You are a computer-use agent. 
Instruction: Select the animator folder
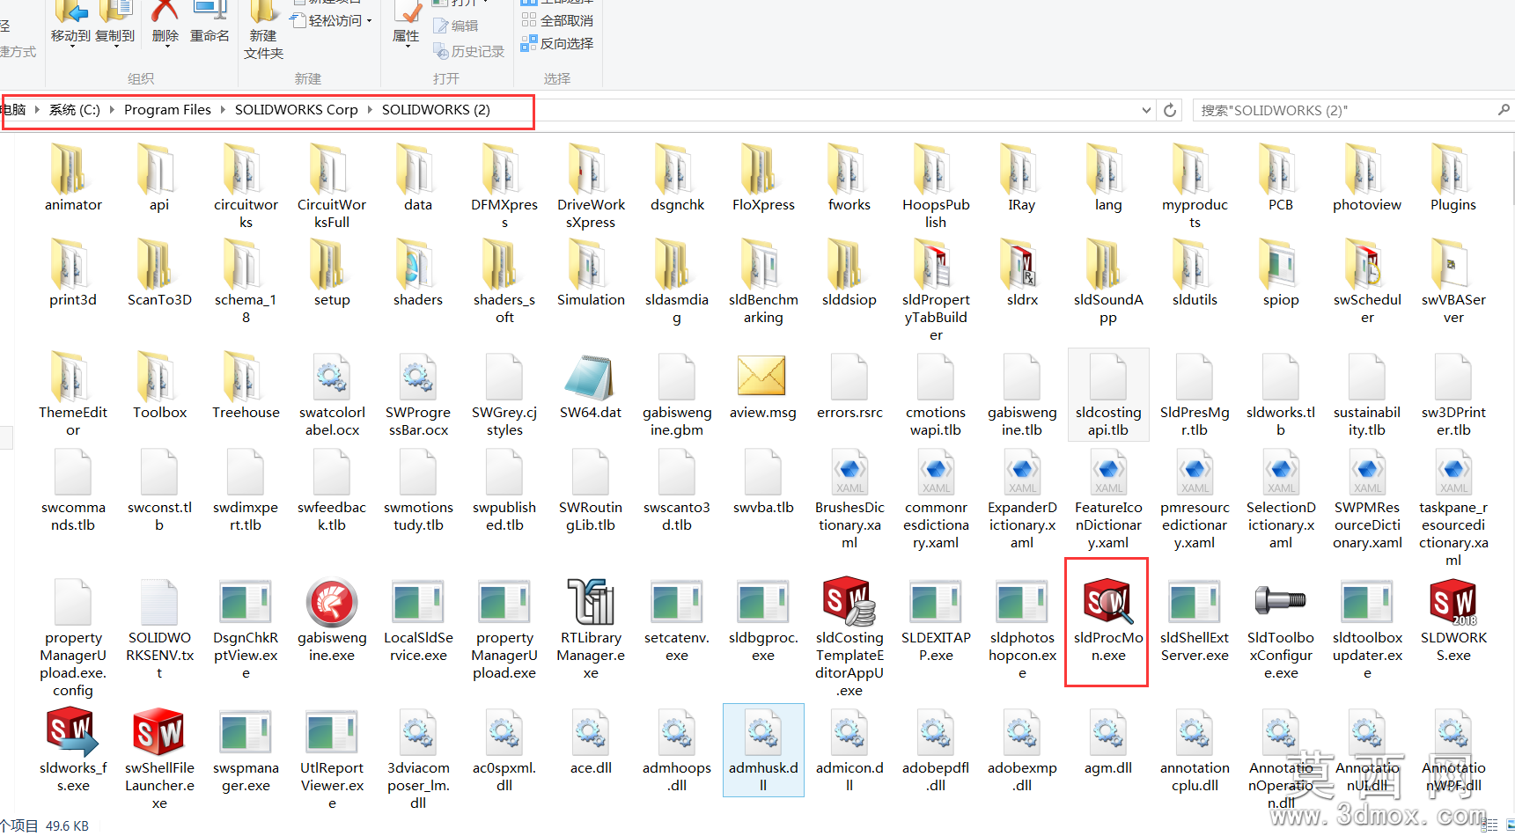coord(73,180)
